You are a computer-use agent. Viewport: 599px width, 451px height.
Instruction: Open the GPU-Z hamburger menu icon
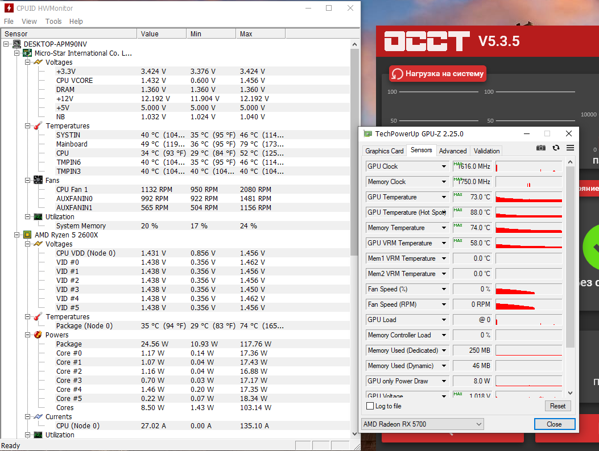pos(571,148)
